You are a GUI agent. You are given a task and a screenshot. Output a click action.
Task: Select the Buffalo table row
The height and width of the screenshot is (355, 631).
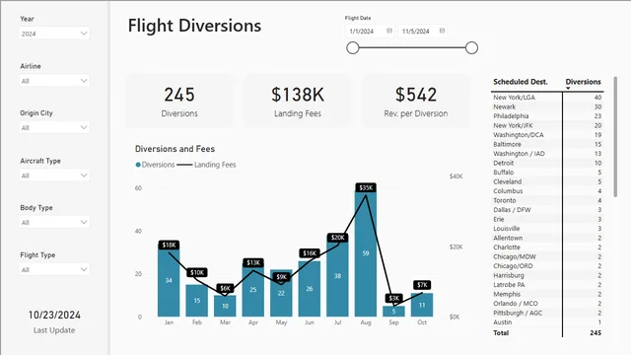[x=547, y=173]
